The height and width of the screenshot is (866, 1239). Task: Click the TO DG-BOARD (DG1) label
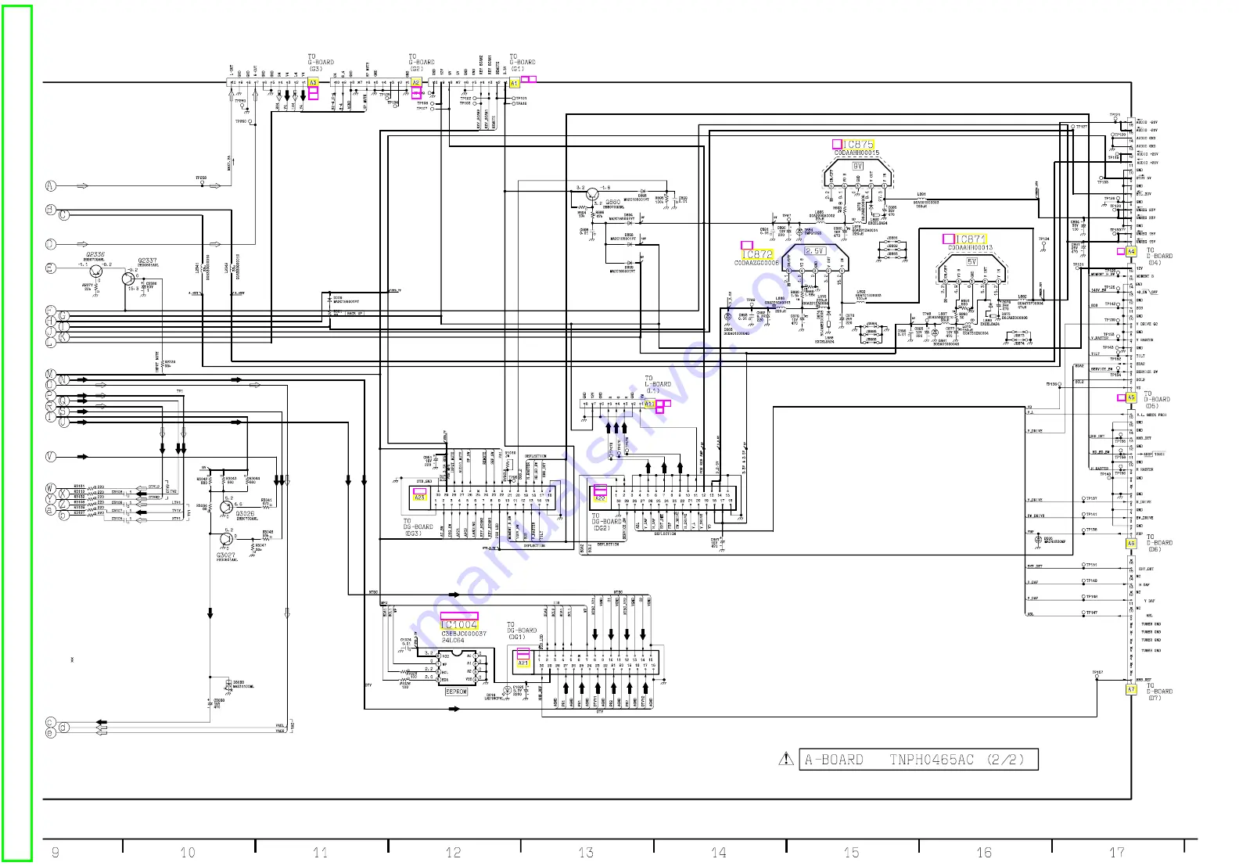click(x=523, y=631)
